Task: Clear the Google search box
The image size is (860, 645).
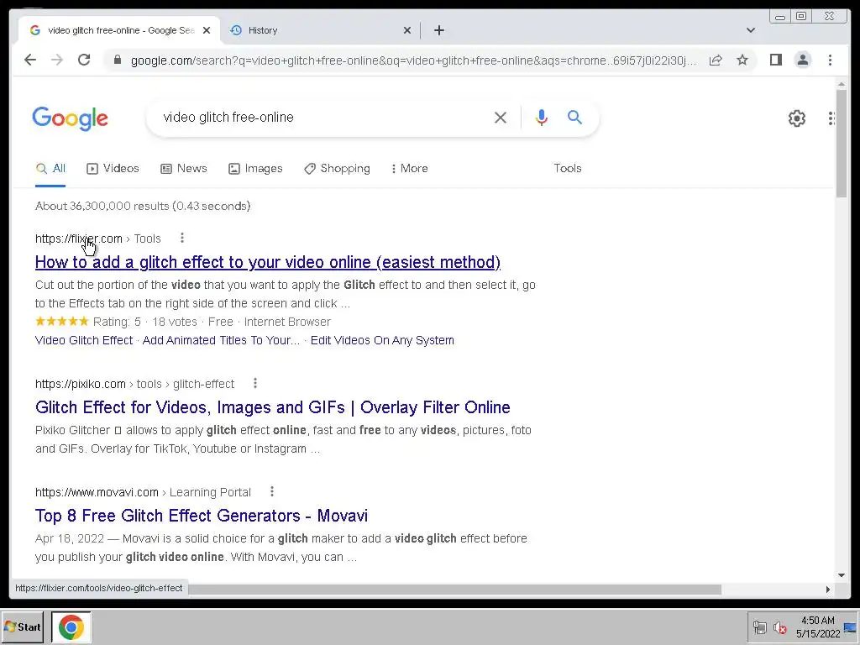Action: [501, 118]
